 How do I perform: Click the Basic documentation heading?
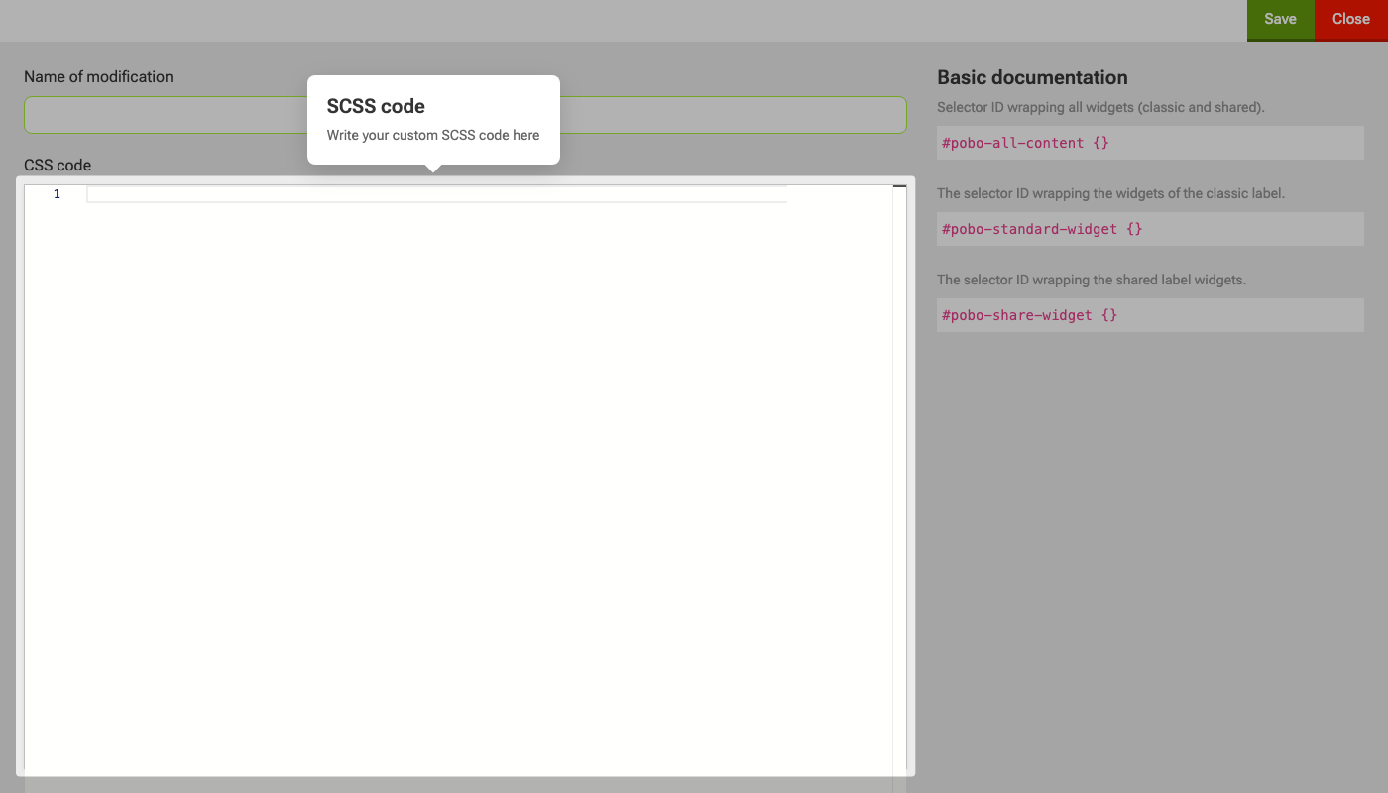coord(1032,77)
